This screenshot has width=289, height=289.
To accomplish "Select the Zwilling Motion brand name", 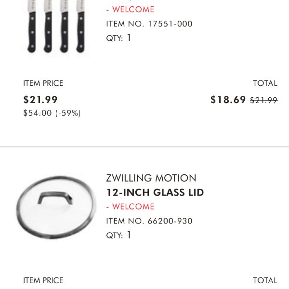I will coord(151,178).
